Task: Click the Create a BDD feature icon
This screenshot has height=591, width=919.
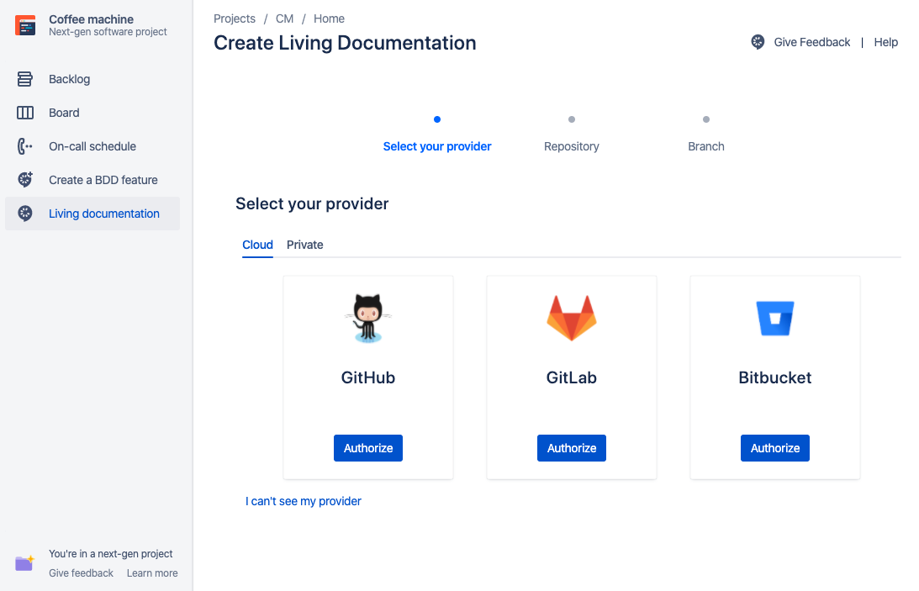Action: click(x=24, y=180)
